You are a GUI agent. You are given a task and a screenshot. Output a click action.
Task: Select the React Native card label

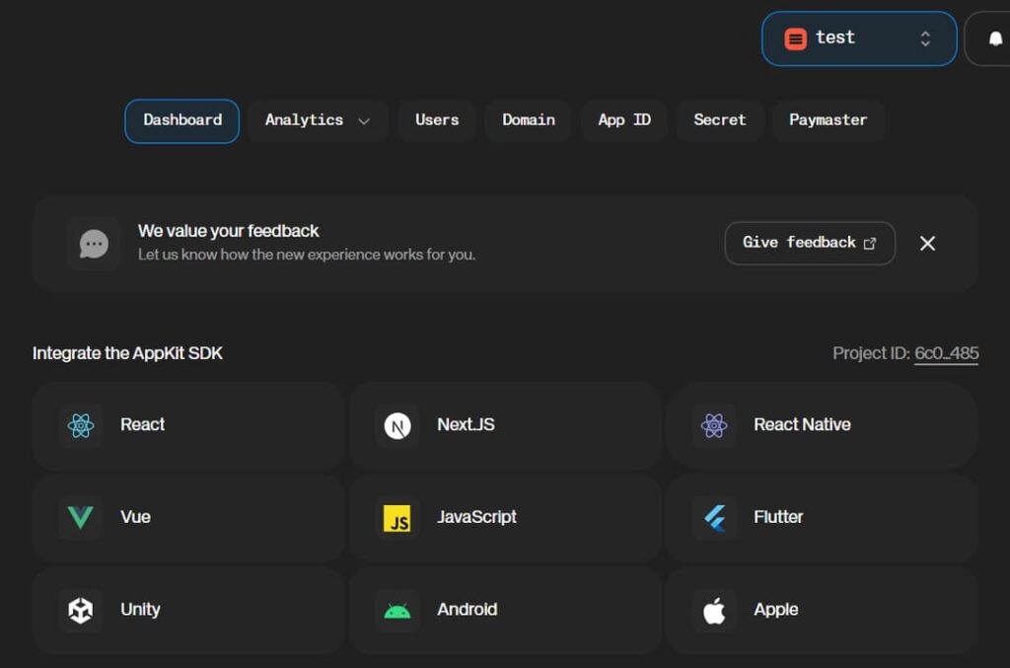(802, 424)
